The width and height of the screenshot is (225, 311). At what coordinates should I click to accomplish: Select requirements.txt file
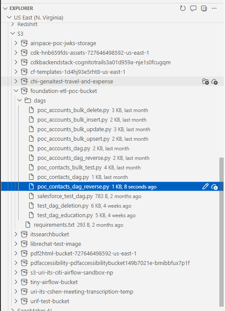click(54, 225)
